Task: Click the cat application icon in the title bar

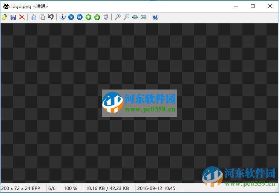Action: [x=6, y=6]
